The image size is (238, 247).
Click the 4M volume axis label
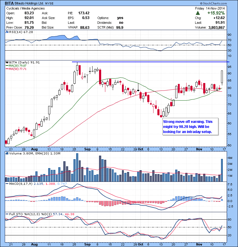[230, 158]
